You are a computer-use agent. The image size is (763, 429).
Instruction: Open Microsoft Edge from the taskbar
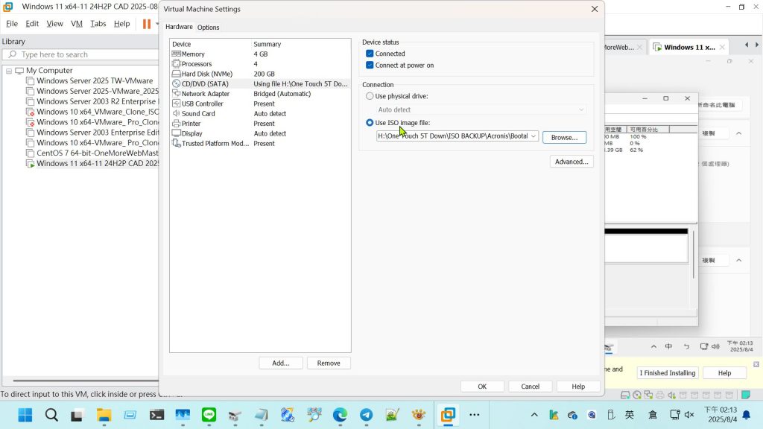coord(340,415)
